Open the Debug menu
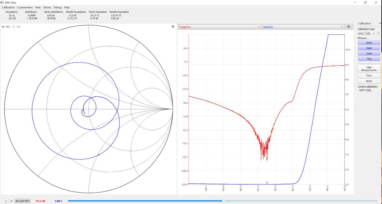This screenshot has height=204, width=382. click(58, 7)
